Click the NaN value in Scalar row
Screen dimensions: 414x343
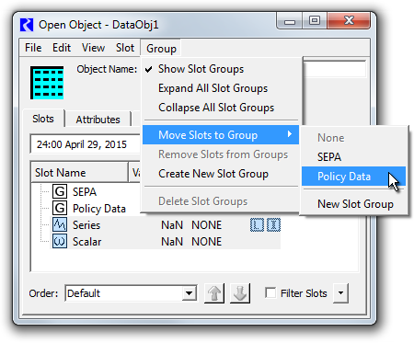[x=172, y=242]
